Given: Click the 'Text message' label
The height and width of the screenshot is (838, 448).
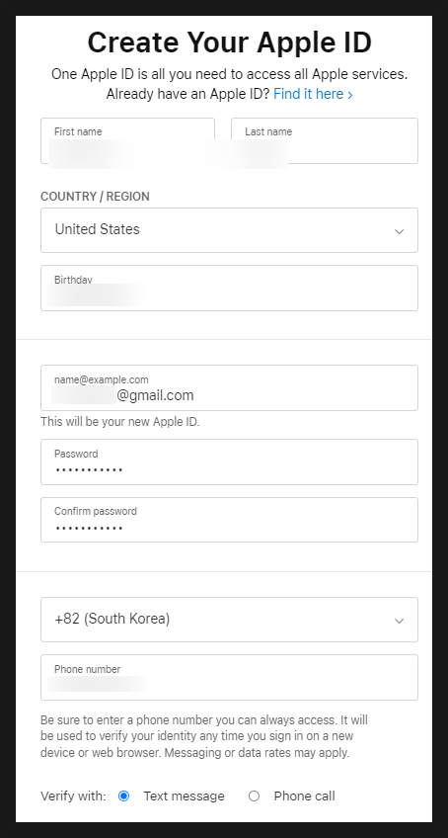Looking at the screenshot, I should point(184,796).
